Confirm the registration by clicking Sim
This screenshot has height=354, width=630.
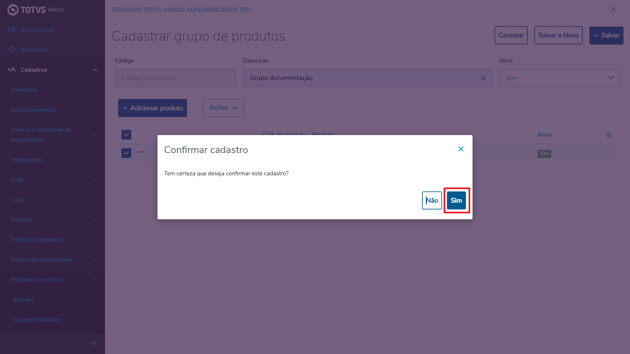click(456, 200)
